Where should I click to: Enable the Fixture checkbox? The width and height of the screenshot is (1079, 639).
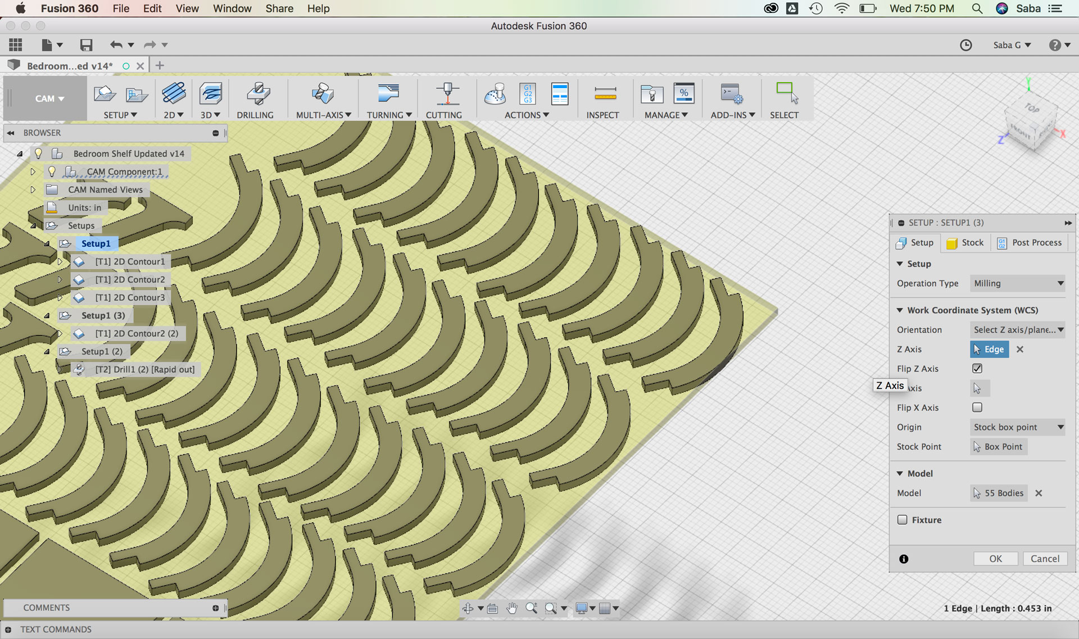click(x=903, y=520)
